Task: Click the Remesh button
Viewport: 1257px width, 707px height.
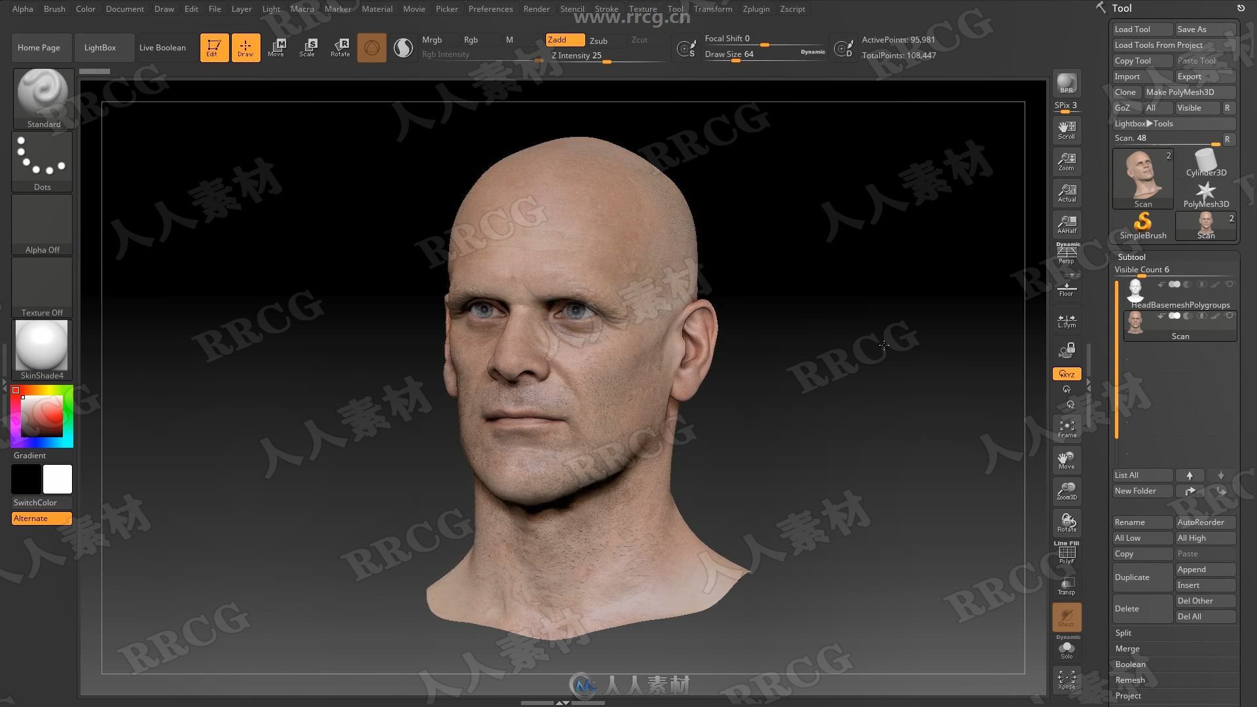Action: click(1130, 680)
